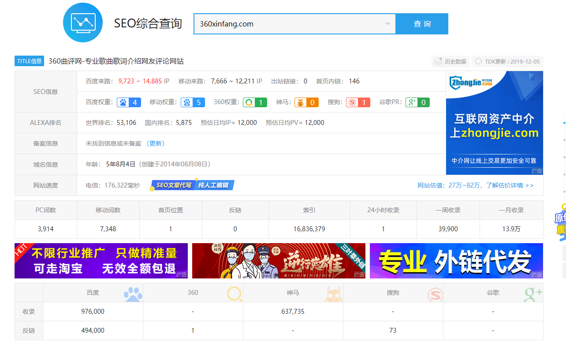Click 一月收录 value 13.9万
This screenshot has height=342, width=566.
coord(511,229)
